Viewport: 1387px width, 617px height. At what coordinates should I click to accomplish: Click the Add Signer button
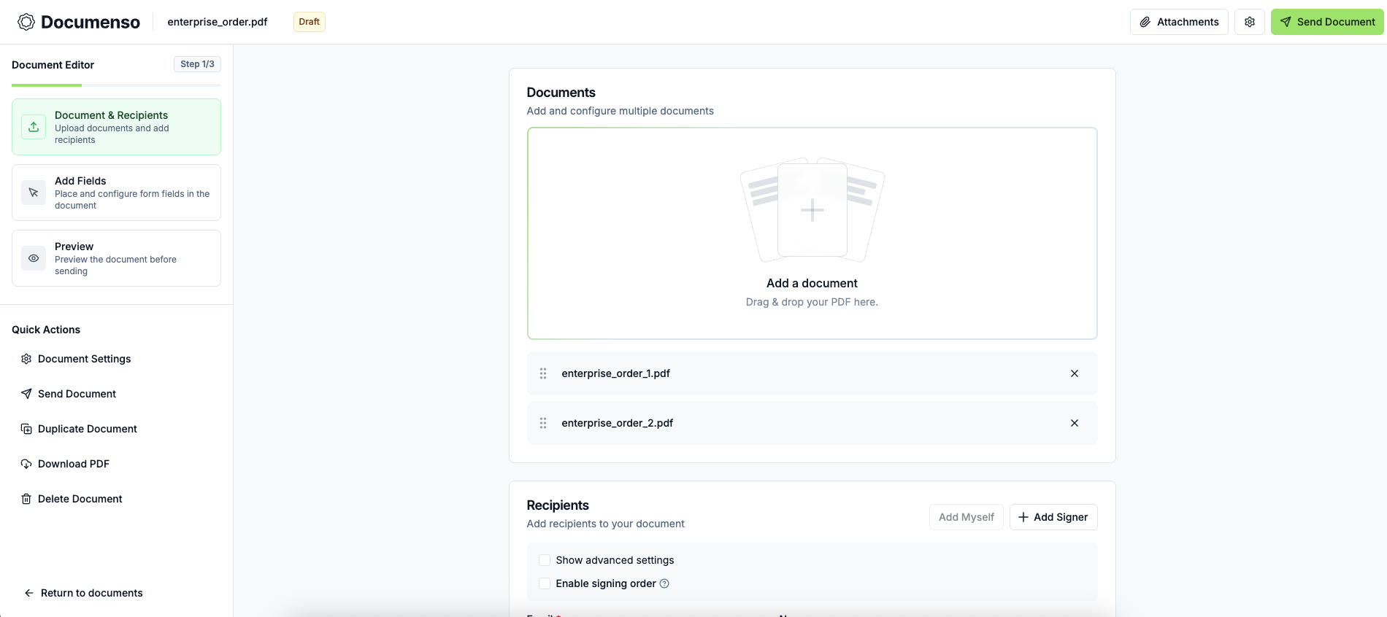(x=1053, y=517)
